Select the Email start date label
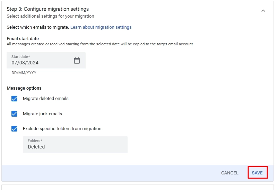Image resolution: width=277 pixels, height=190 pixels. 23,39
